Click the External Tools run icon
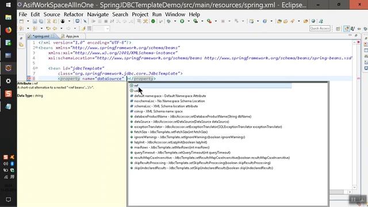This screenshot has width=368, height=207. point(209,21)
